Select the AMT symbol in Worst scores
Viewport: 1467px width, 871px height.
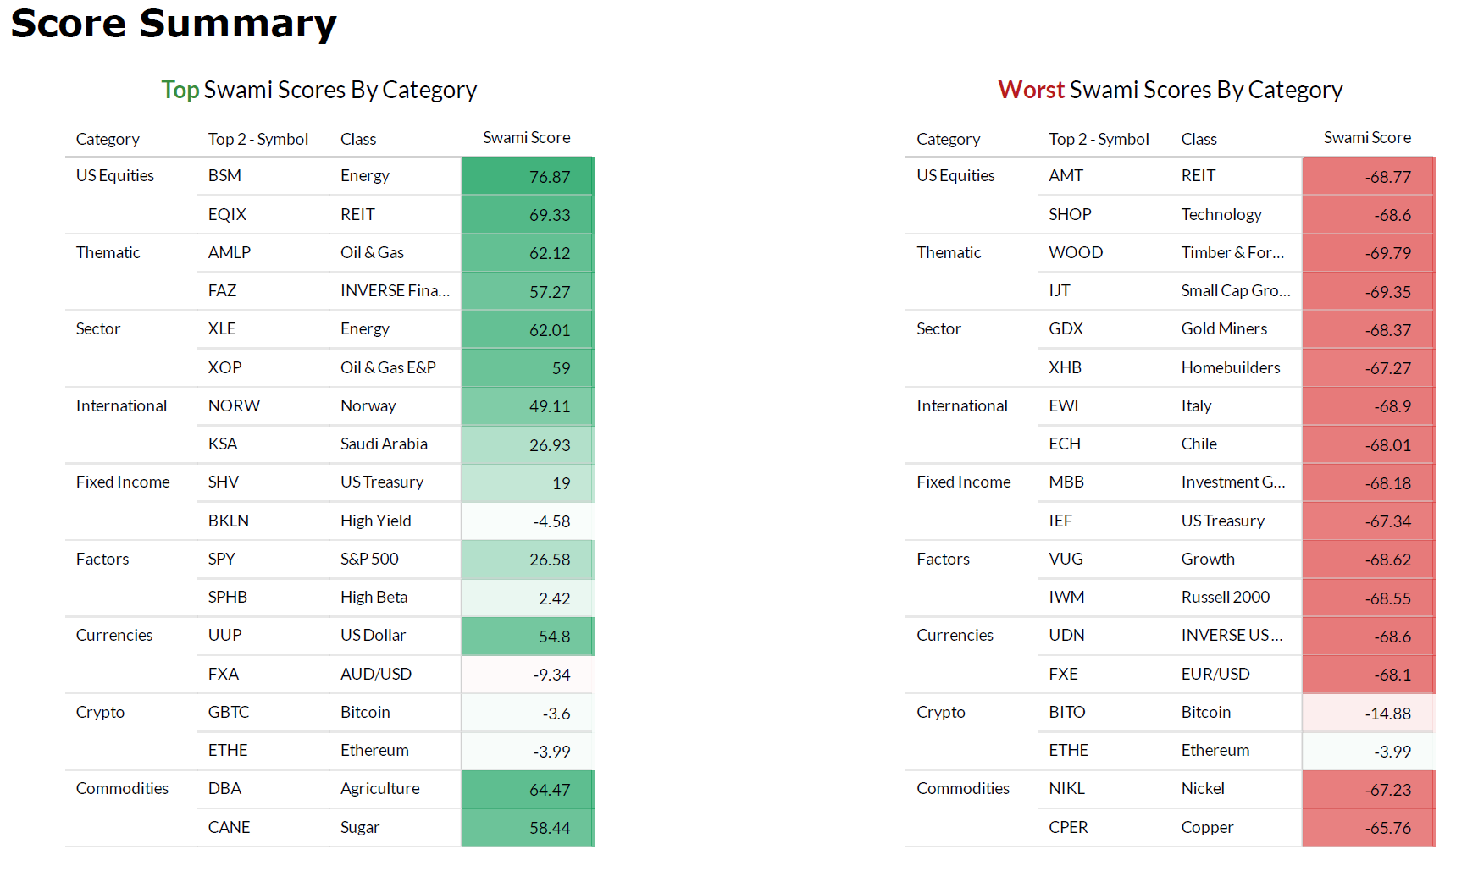point(1066,175)
